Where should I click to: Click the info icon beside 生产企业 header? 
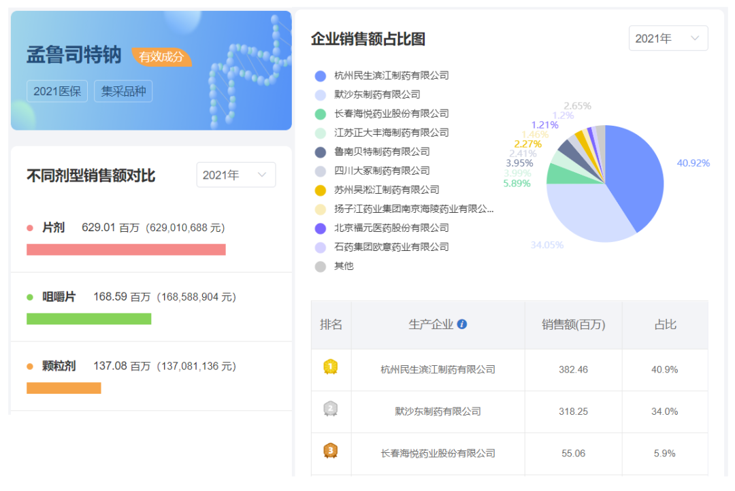(x=461, y=324)
